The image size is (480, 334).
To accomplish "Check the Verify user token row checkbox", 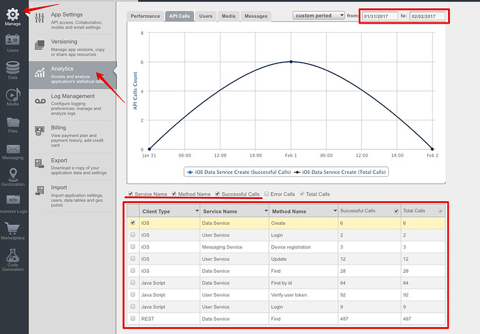I will [133, 294].
